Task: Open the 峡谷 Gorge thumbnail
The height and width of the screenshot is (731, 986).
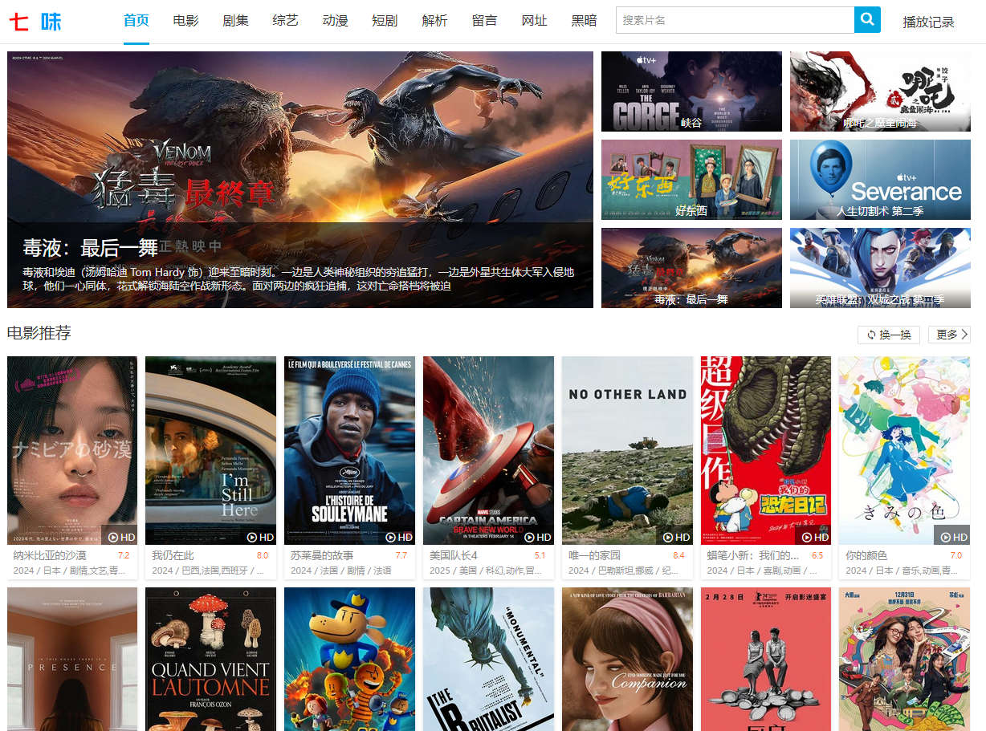Action: [x=691, y=91]
